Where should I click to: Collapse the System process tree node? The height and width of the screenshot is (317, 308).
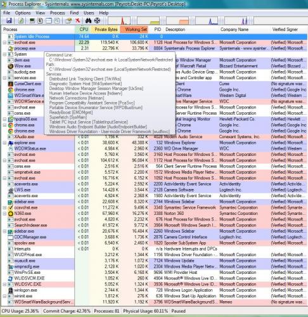(4, 55)
